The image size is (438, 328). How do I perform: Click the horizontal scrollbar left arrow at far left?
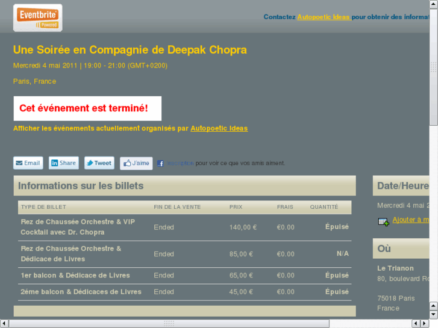(x=4, y=324)
